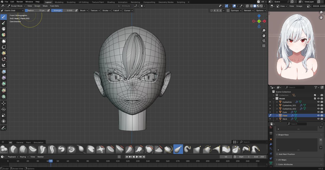Select the Box Mask tool
This screenshot has width=325, height=170.
pos(4,41)
